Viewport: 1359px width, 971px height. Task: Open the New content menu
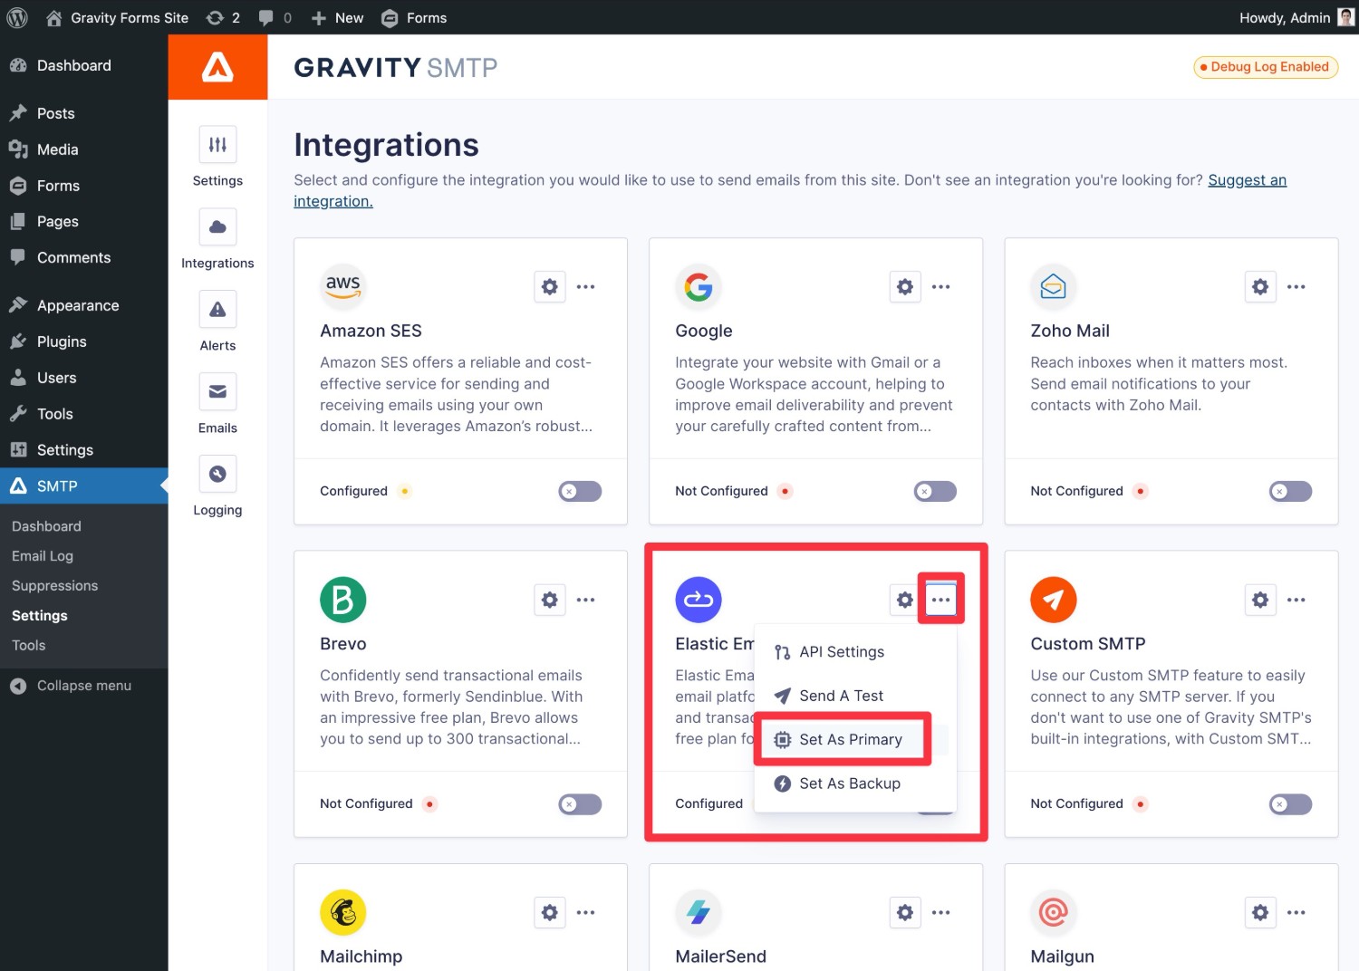click(337, 17)
